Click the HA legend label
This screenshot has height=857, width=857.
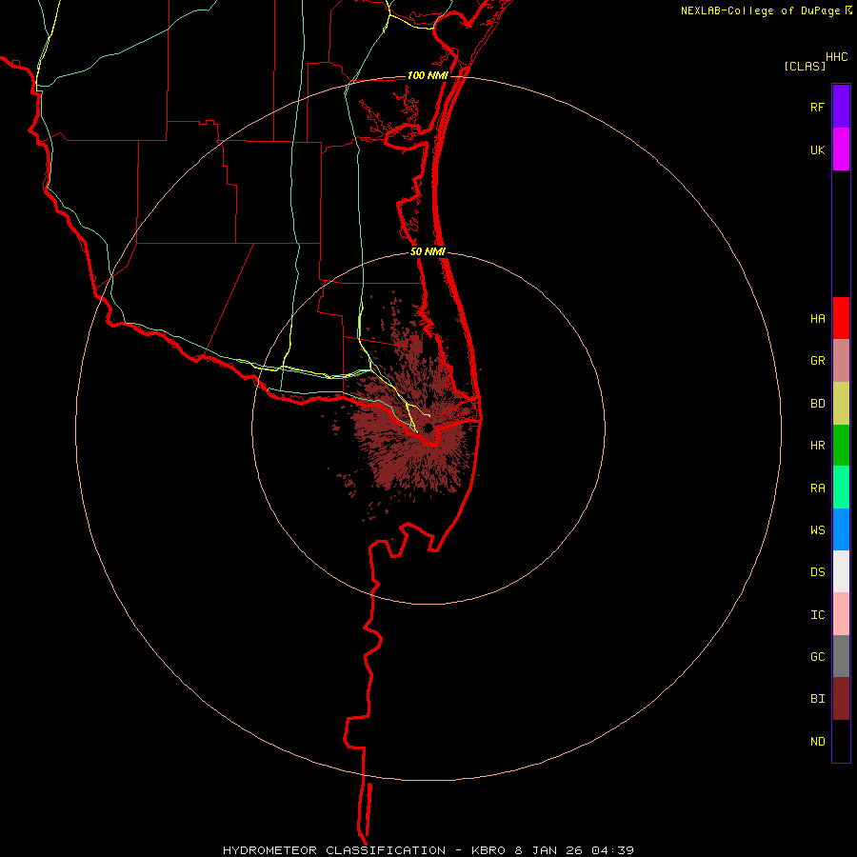(817, 319)
